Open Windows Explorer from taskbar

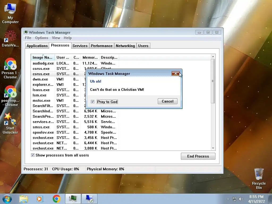(24, 199)
